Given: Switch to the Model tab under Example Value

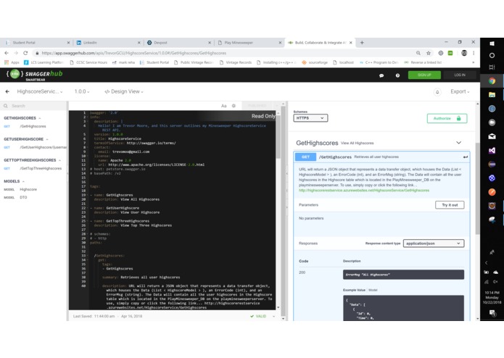Looking at the screenshot, I should [373, 290].
